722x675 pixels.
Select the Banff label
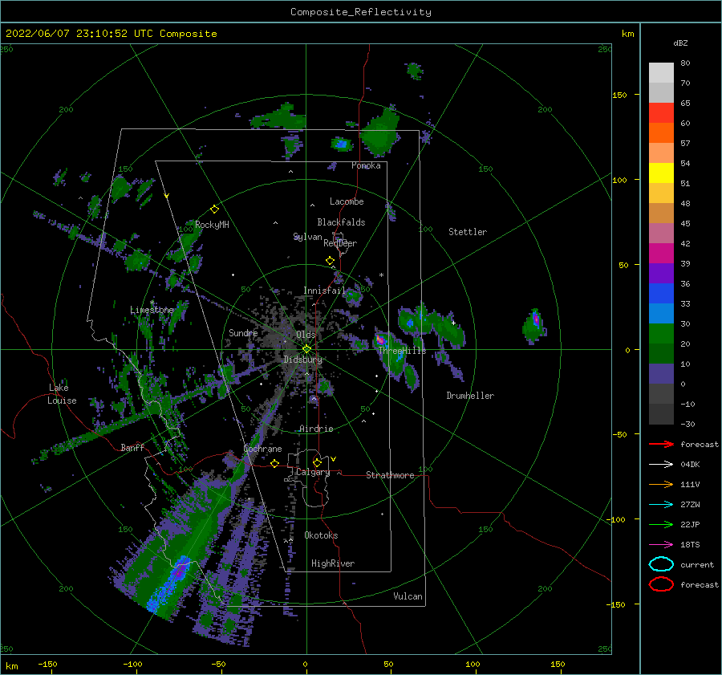tap(132, 447)
